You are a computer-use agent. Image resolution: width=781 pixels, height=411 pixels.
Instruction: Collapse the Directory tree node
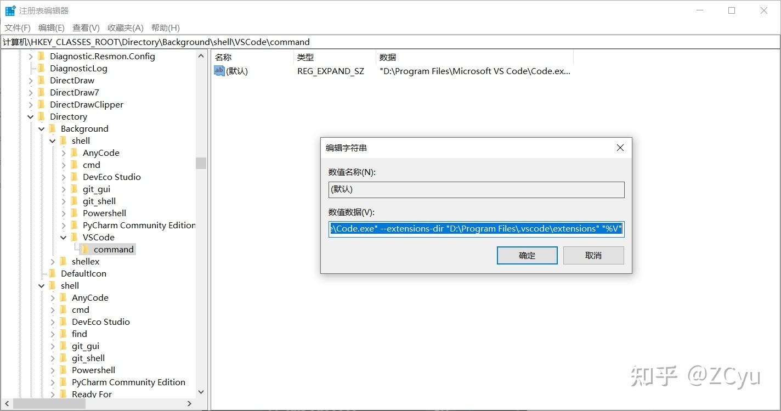click(x=31, y=116)
